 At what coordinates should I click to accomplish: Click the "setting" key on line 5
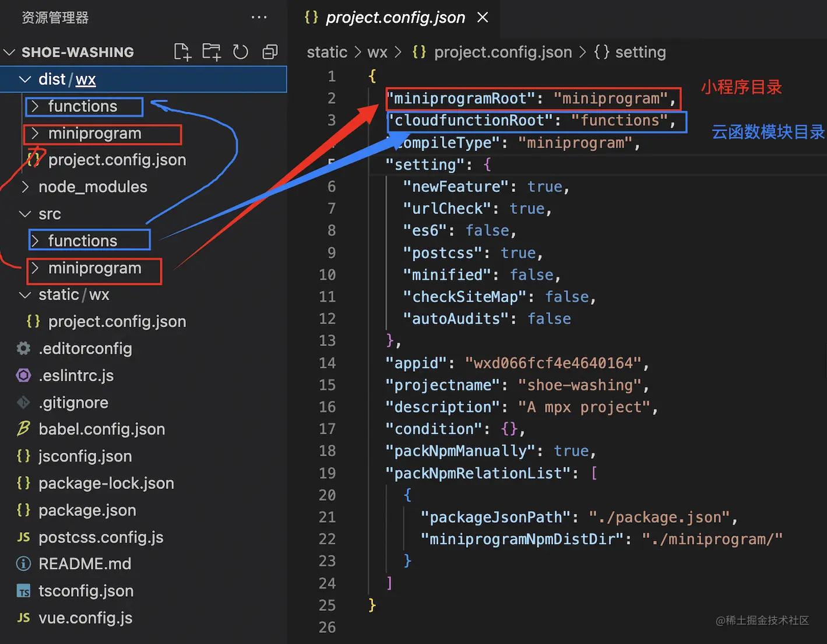point(425,164)
